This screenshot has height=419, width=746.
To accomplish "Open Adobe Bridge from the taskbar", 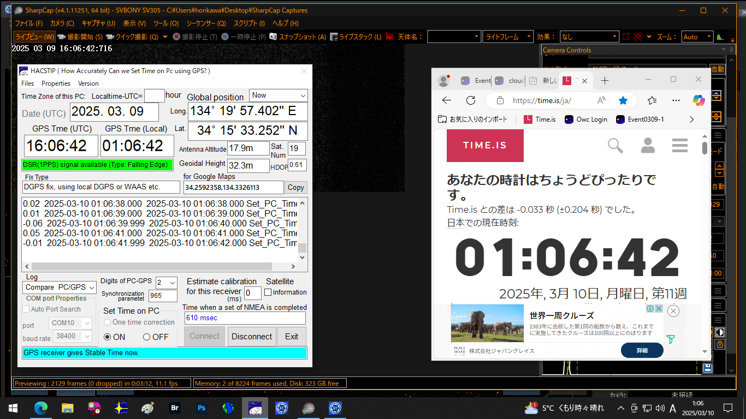I will click(x=175, y=408).
